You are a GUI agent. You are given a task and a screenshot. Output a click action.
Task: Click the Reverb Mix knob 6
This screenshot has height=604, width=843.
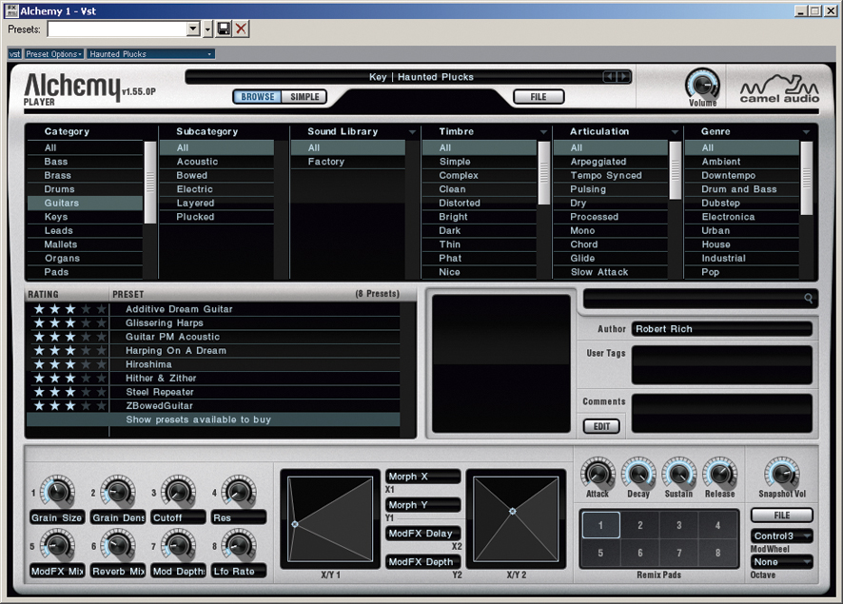click(x=118, y=545)
